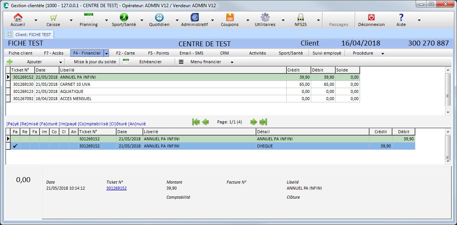Screen dimensions: 457x225
Task: Open the Activités tab
Action: (257, 53)
